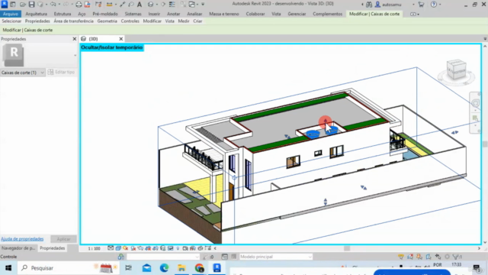Toggle Sun path icon in view control bar
488x275 pixels.
click(x=125, y=248)
